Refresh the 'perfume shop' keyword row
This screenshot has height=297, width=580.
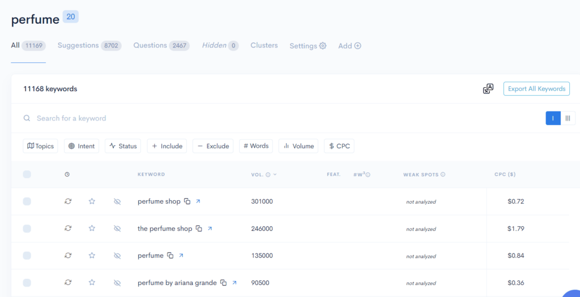[x=68, y=201]
